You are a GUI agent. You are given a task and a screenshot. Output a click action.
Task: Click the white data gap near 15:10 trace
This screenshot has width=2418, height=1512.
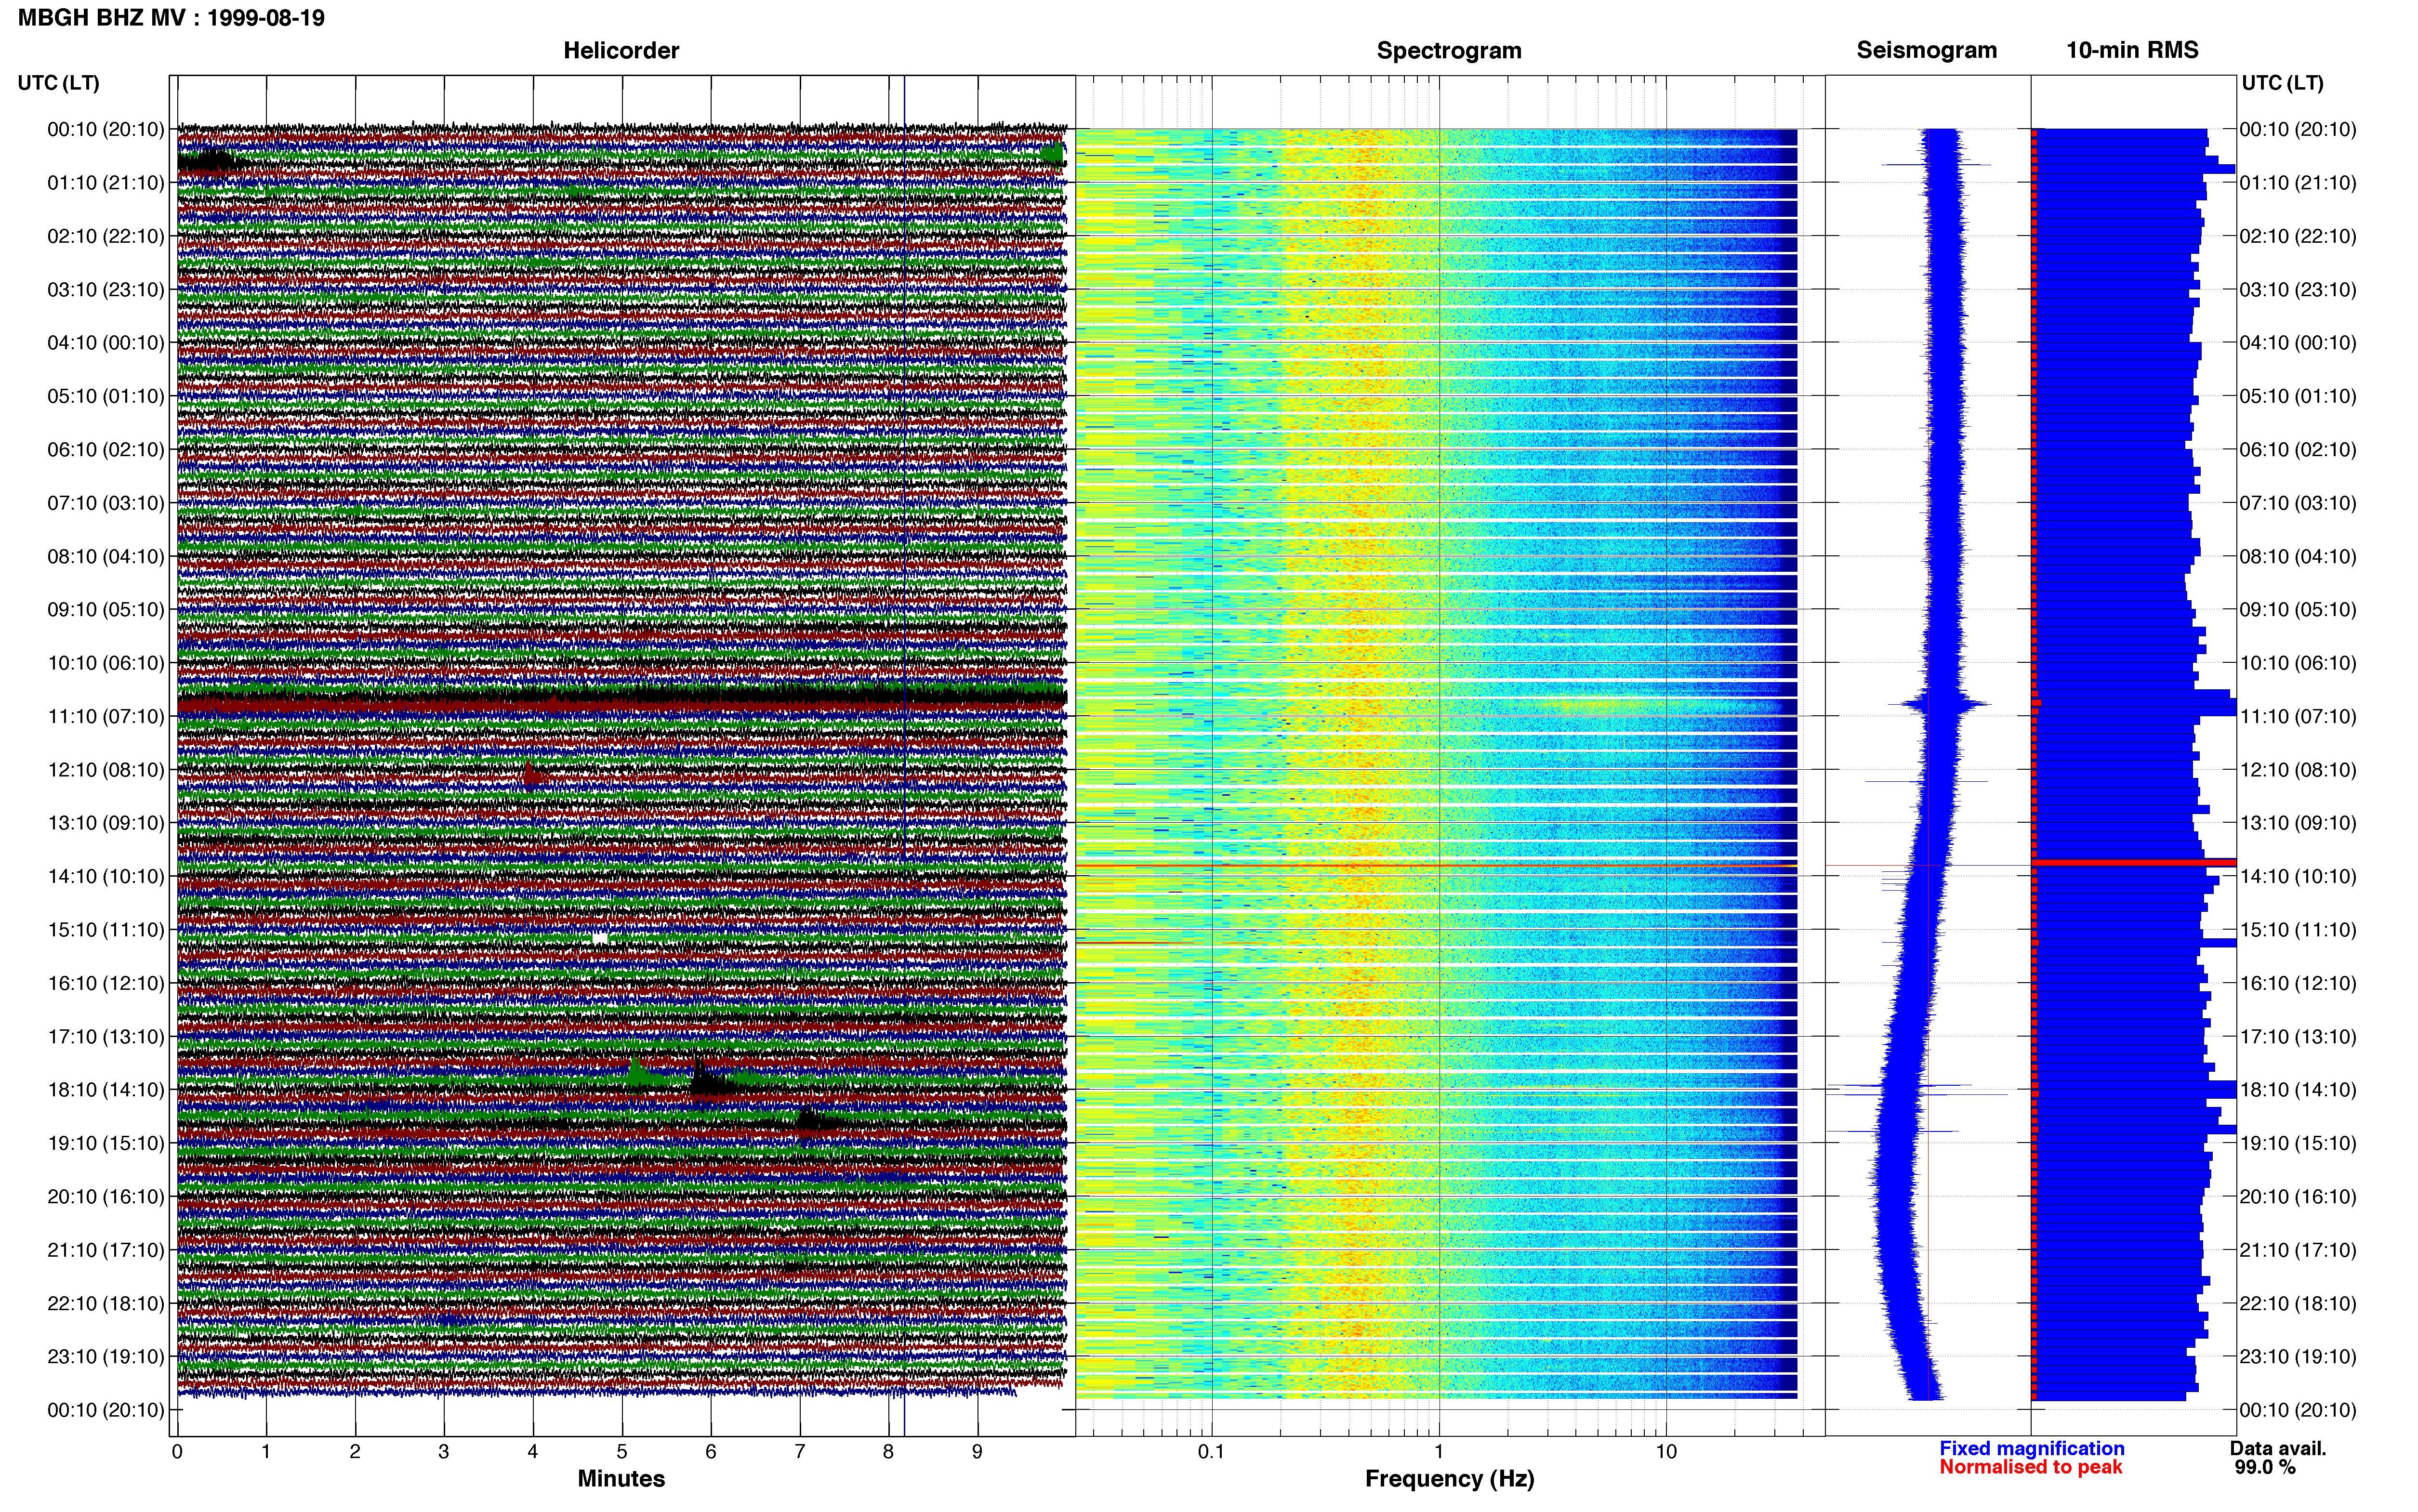click(x=600, y=938)
